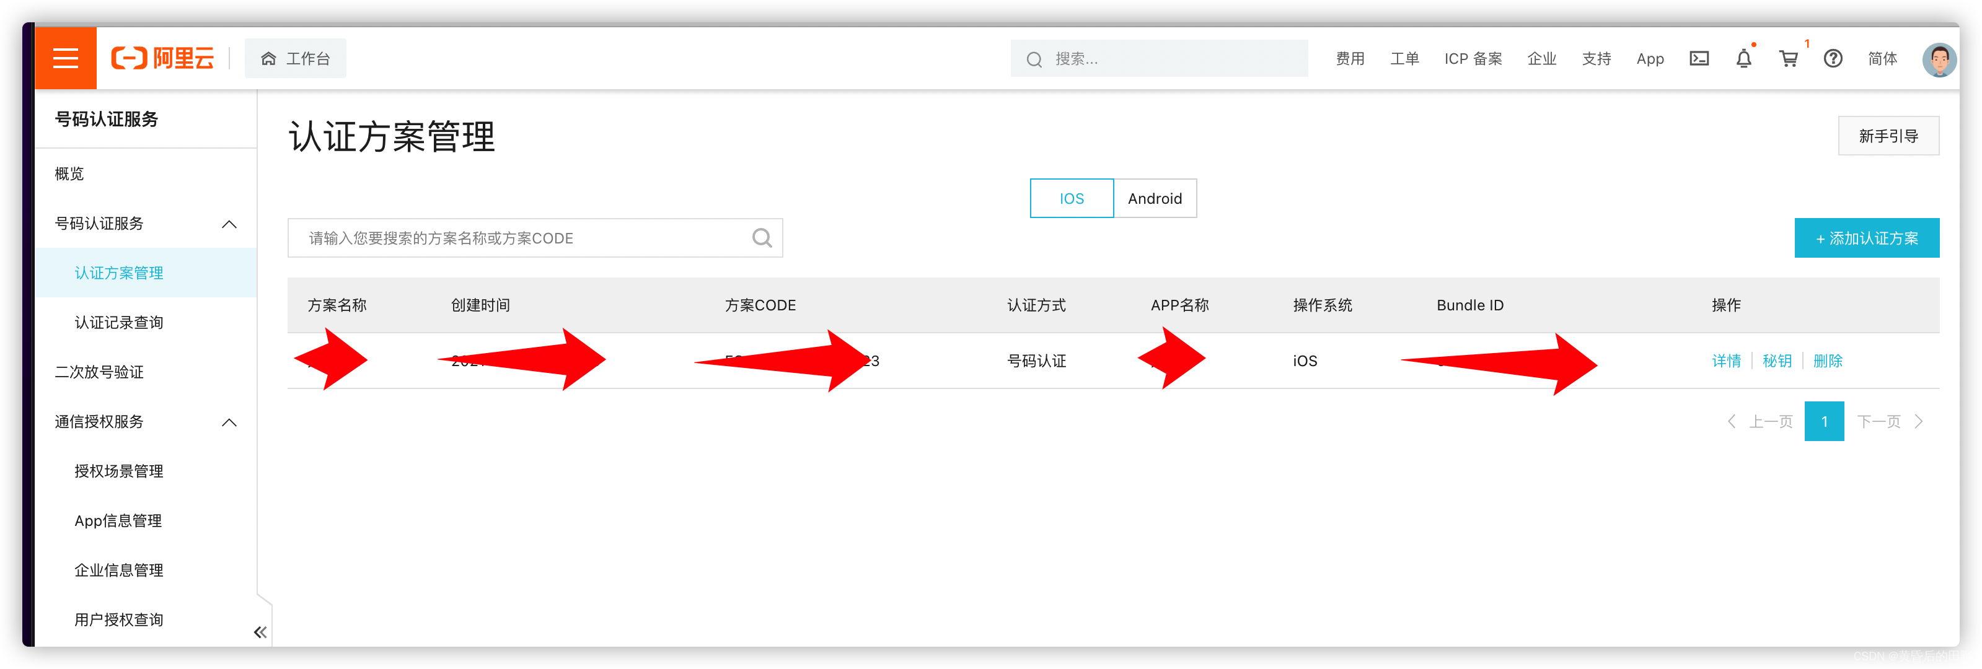
Task: Click the Bundle ID column header
Action: tap(1469, 305)
